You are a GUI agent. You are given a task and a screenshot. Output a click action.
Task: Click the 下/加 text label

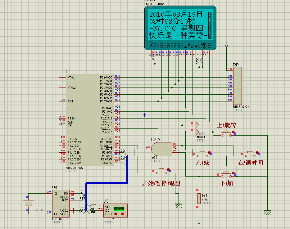(x=226, y=183)
